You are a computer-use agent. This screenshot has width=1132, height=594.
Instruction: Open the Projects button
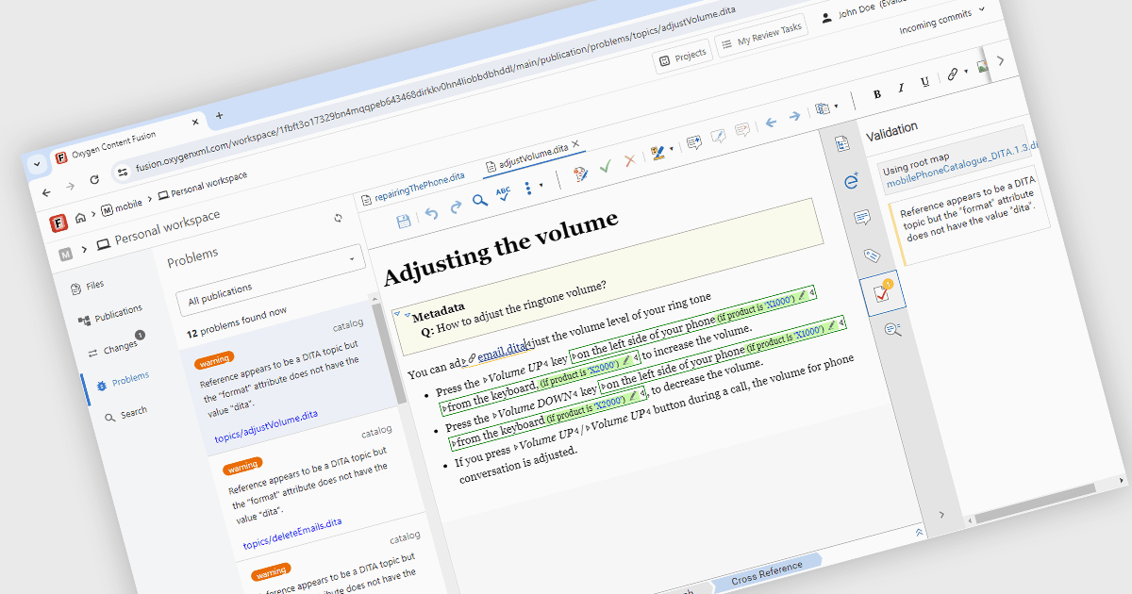683,58
